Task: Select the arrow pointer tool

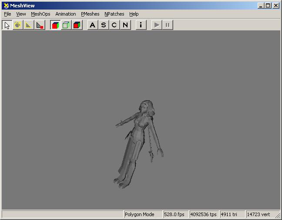Action: coord(7,25)
